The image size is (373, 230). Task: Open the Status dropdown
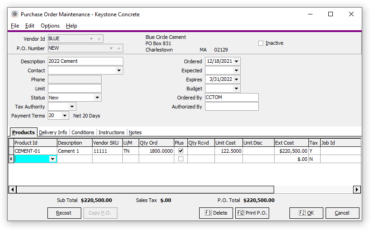point(98,98)
